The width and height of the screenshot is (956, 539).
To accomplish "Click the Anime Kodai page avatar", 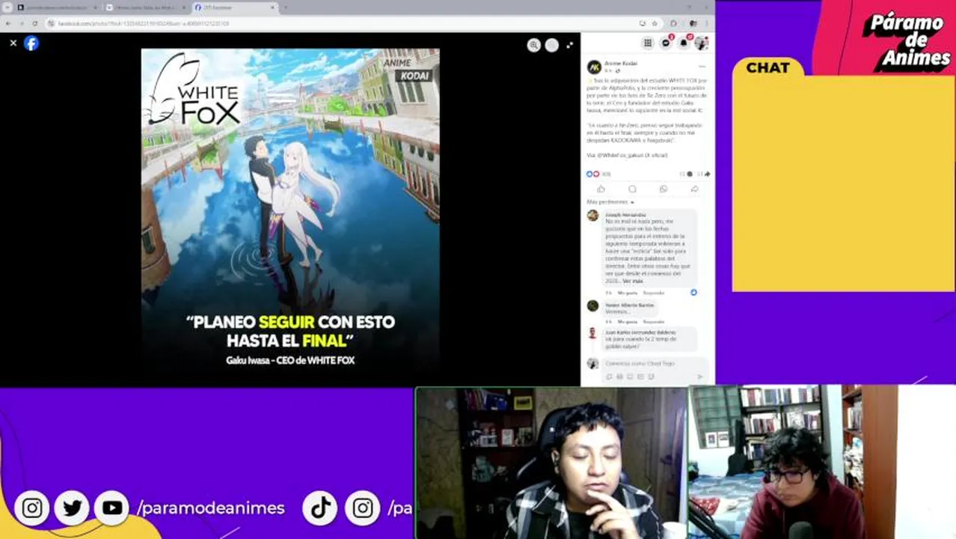I will pos(594,67).
